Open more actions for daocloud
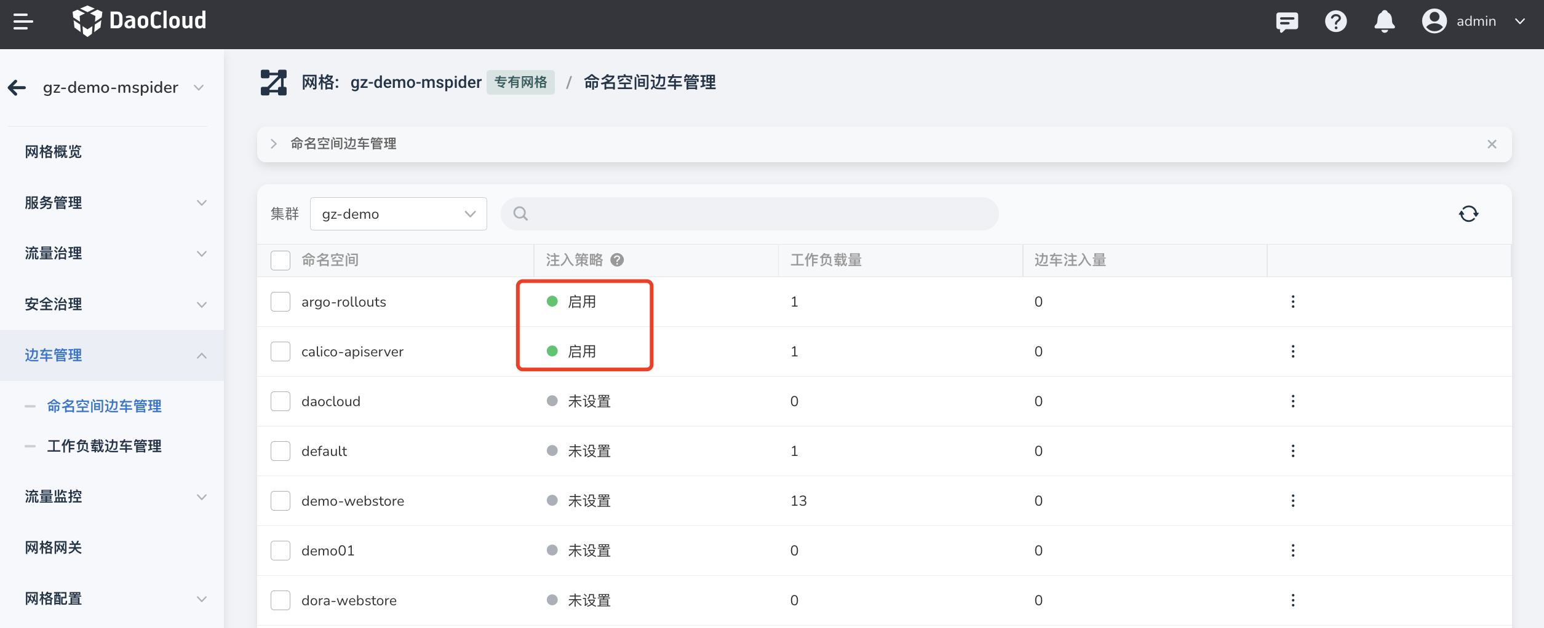Screen dimensions: 1544x628 pyautogui.click(x=1293, y=401)
